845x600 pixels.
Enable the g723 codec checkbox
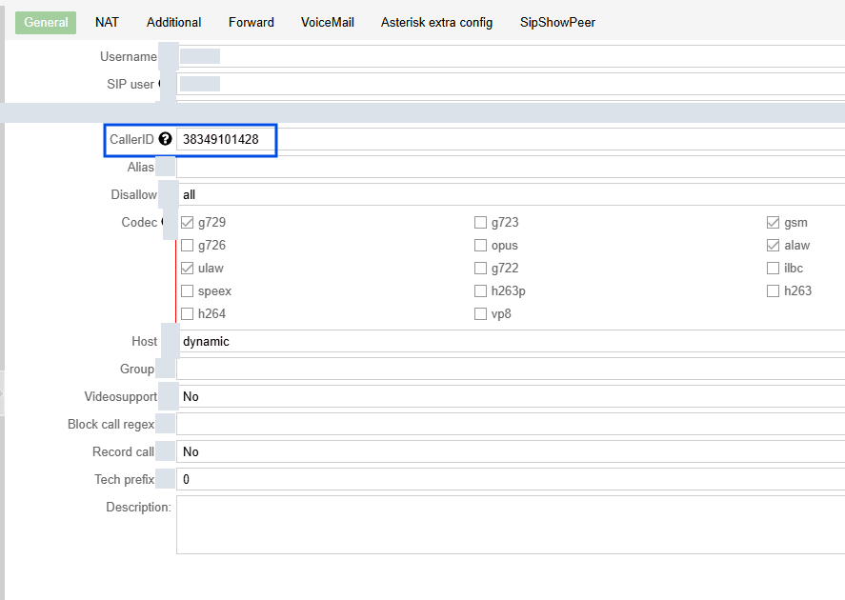(x=480, y=223)
